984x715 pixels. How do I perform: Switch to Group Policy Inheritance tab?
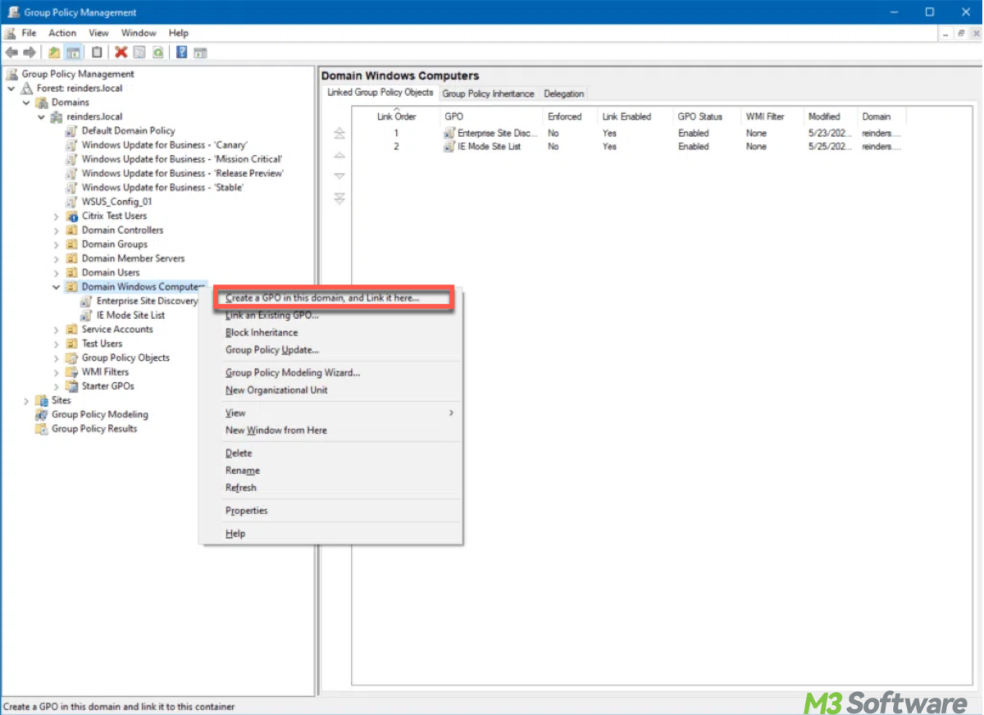[x=489, y=93]
